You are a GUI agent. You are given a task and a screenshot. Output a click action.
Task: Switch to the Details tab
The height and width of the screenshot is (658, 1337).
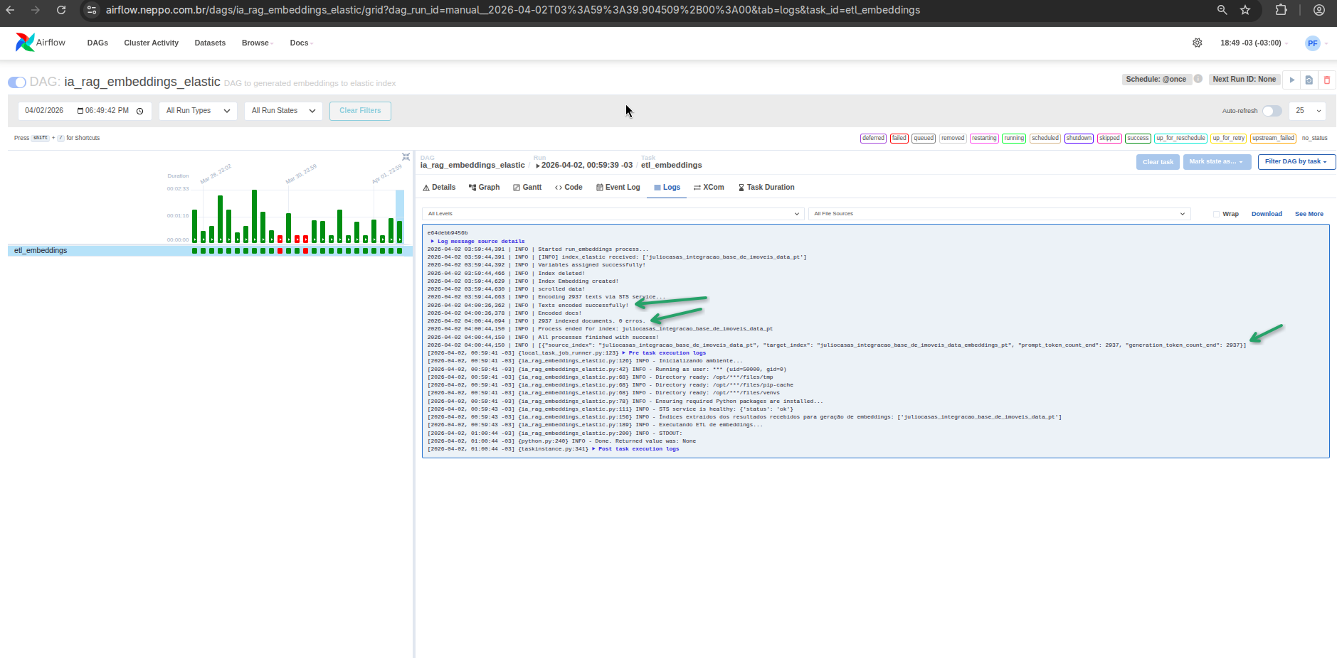[x=439, y=188]
